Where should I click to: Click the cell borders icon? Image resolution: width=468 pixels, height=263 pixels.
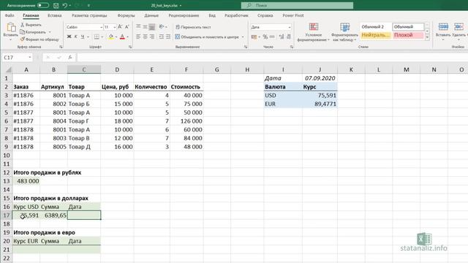click(97, 37)
